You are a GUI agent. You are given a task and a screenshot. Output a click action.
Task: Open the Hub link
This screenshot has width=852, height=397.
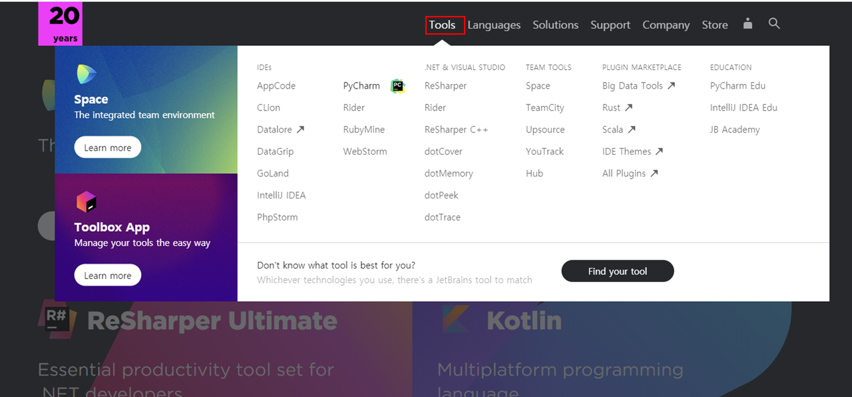(534, 173)
